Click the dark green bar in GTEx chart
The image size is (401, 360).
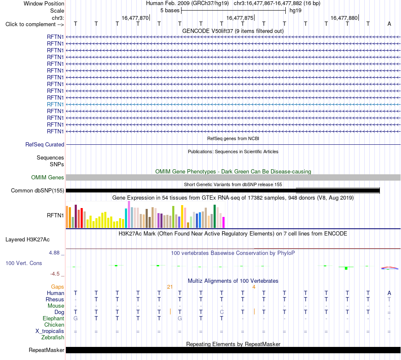coord(214,217)
